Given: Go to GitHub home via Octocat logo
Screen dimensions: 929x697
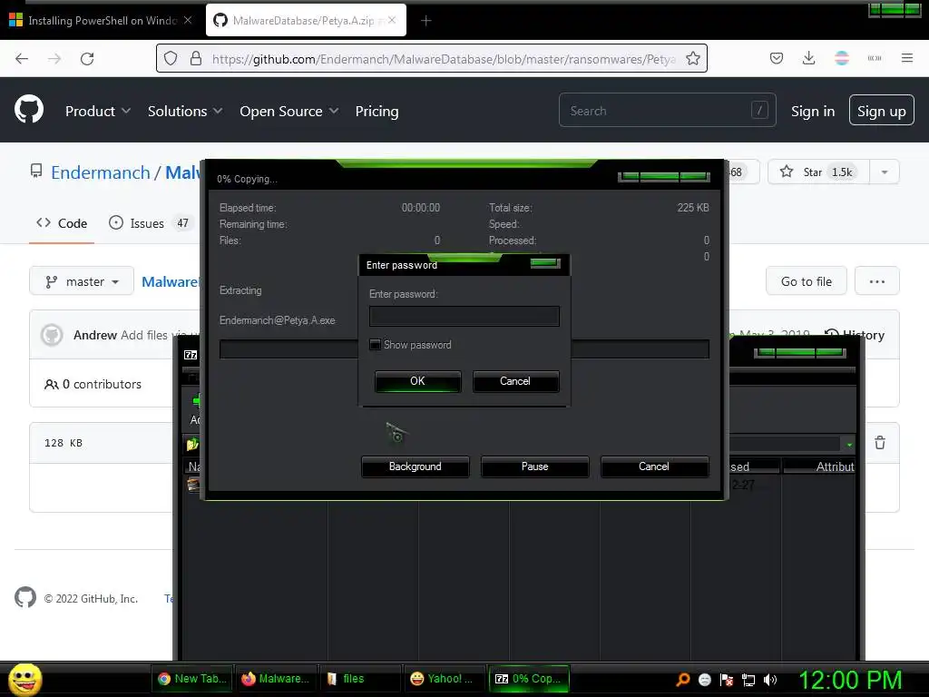Looking at the screenshot, I should [x=29, y=110].
